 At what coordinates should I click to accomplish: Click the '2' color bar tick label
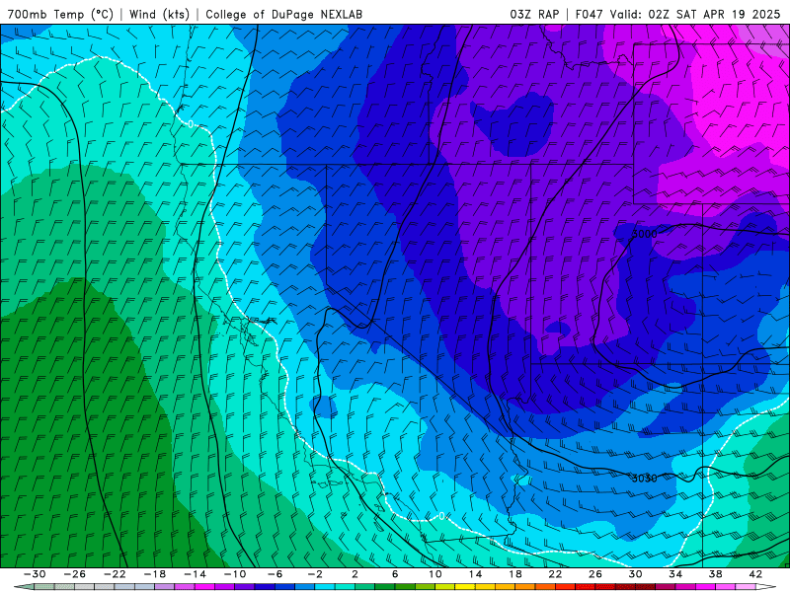point(355,574)
